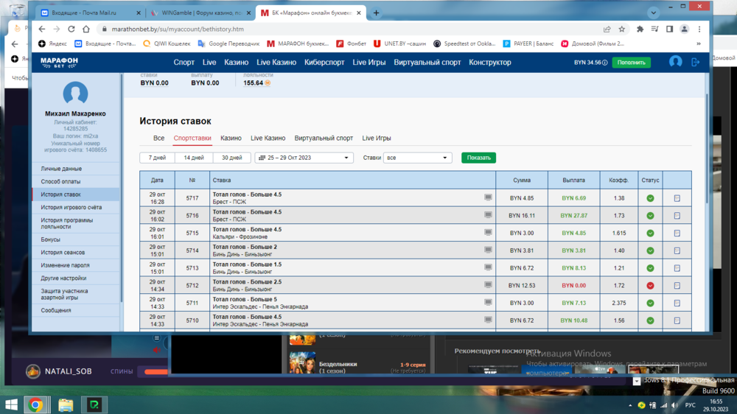Open receipt icon for bet 5717

pos(677,198)
